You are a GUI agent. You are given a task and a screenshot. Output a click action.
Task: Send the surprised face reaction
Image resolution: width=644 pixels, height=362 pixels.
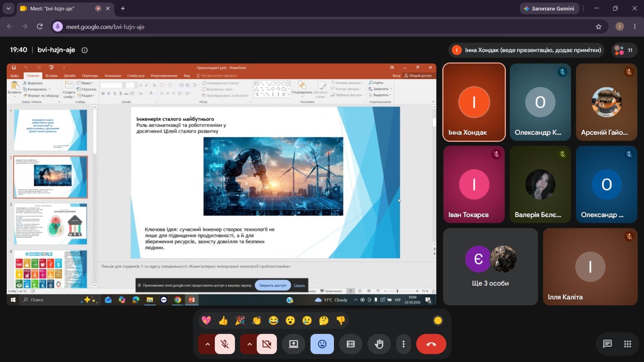pyautogui.click(x=290, y=321)
